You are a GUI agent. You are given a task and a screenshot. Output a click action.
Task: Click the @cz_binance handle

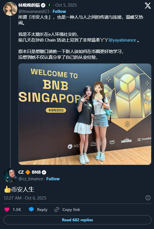[31, 179]
